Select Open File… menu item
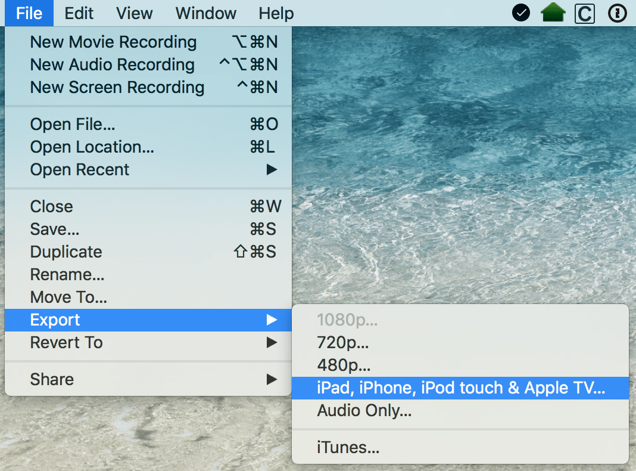 pyautogui.click(x=148, y=124)
